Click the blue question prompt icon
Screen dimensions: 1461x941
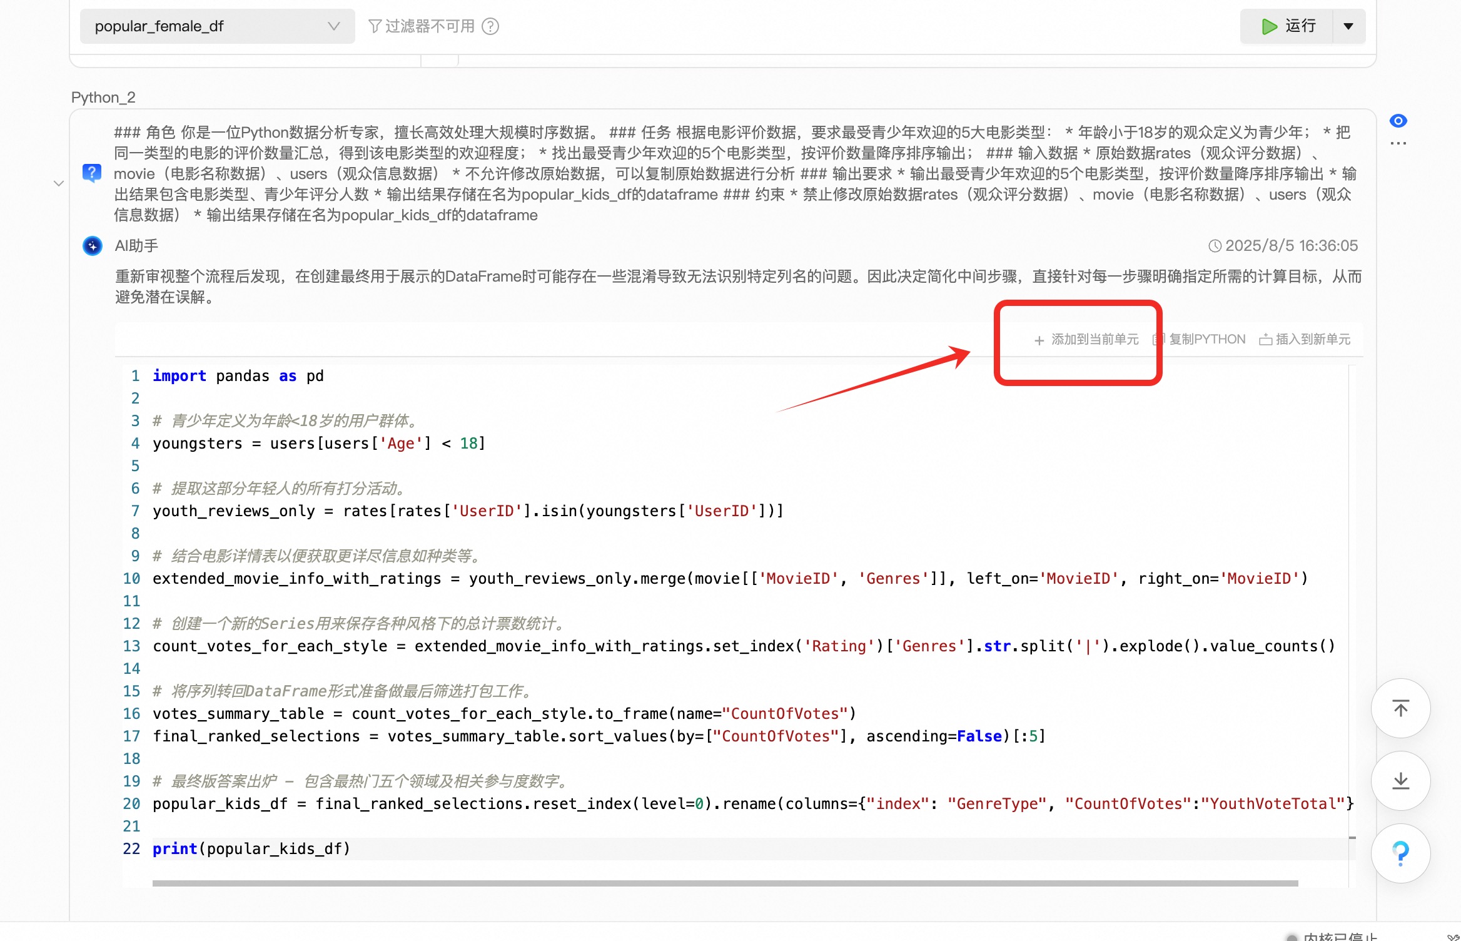pyautogui.click(x=92, y=173)
